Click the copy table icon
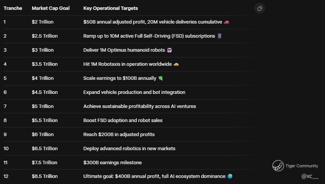Screen dimensions: 325x184 coord(259,8)
